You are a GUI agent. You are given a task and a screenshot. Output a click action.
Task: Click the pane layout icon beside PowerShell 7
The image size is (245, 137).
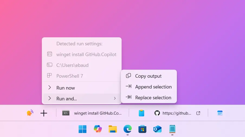49,76
